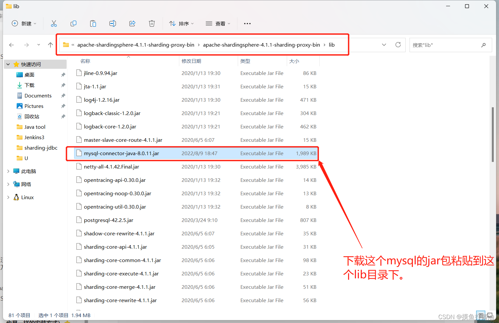Select master-slave-core-route-4.1.1.jar file
The height and width of the screenshot is (323, 499).
click(x=196, y=140)
